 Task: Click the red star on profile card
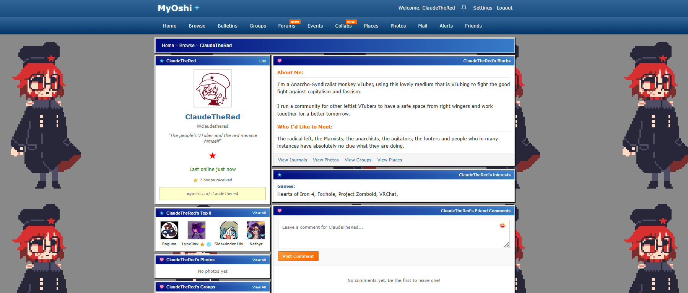pos(213,156)
